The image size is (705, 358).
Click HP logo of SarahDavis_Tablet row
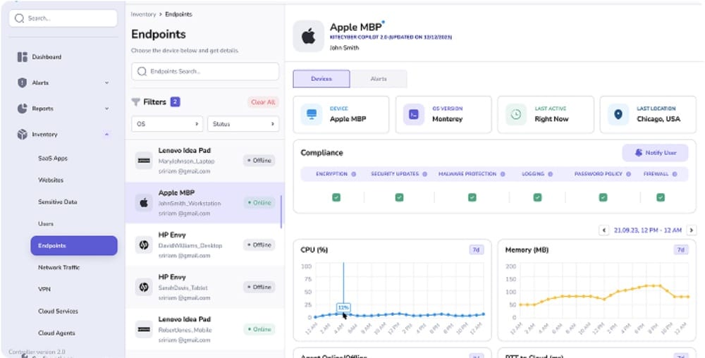144,287
